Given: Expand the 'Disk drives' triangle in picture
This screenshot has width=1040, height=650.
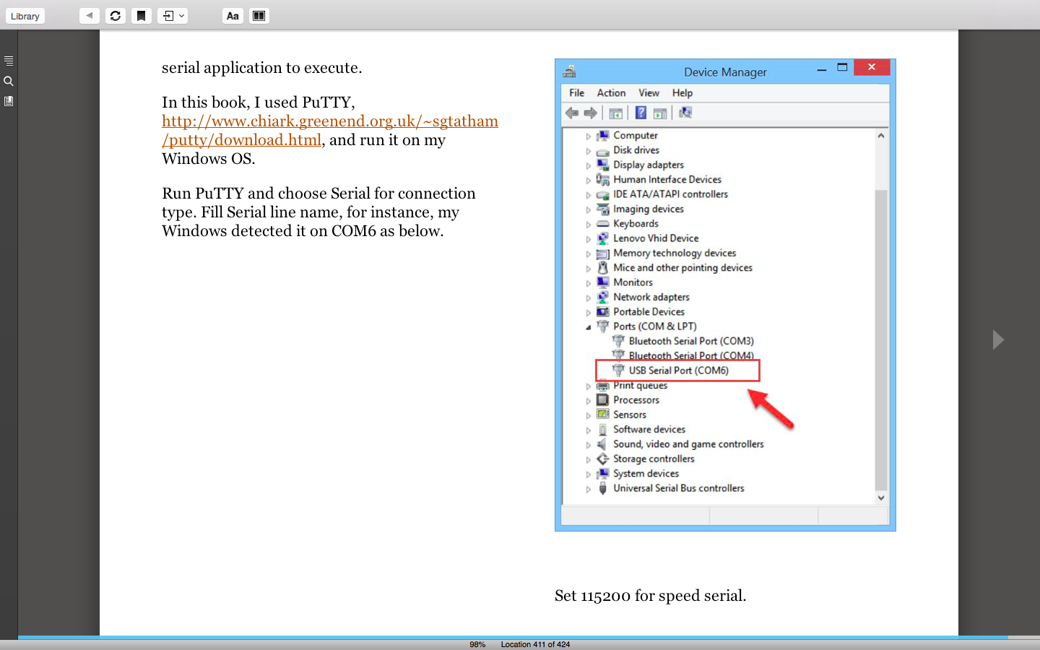Looking at the screenshot, I should [588, 151].
